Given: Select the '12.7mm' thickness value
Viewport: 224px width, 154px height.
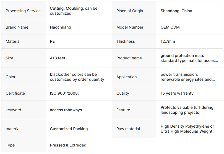Looking at the screenshot, I should coord(168,42).
